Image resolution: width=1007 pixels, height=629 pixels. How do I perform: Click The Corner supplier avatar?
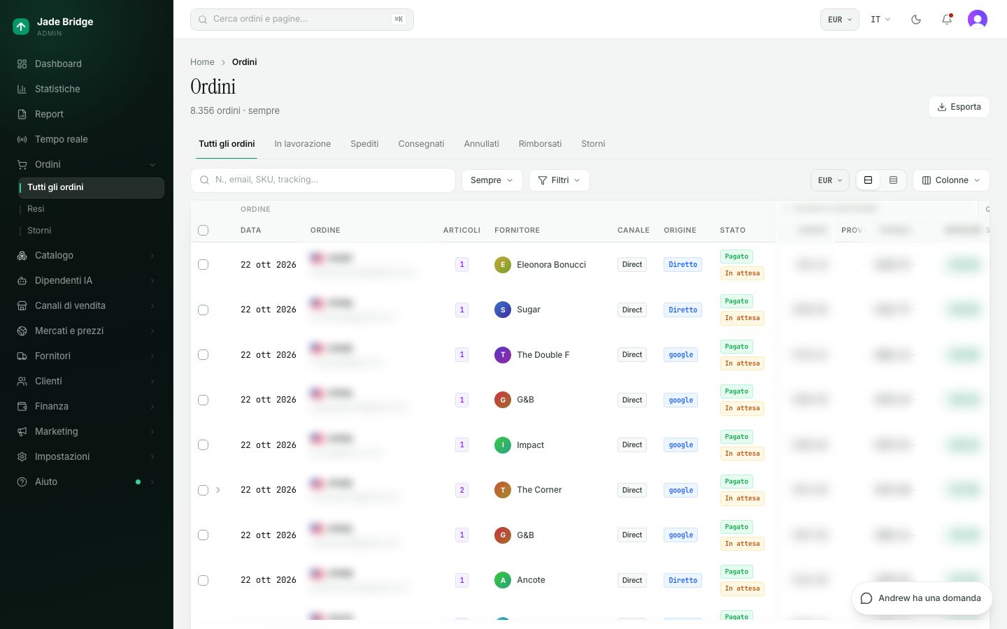(x=503, y=490)
